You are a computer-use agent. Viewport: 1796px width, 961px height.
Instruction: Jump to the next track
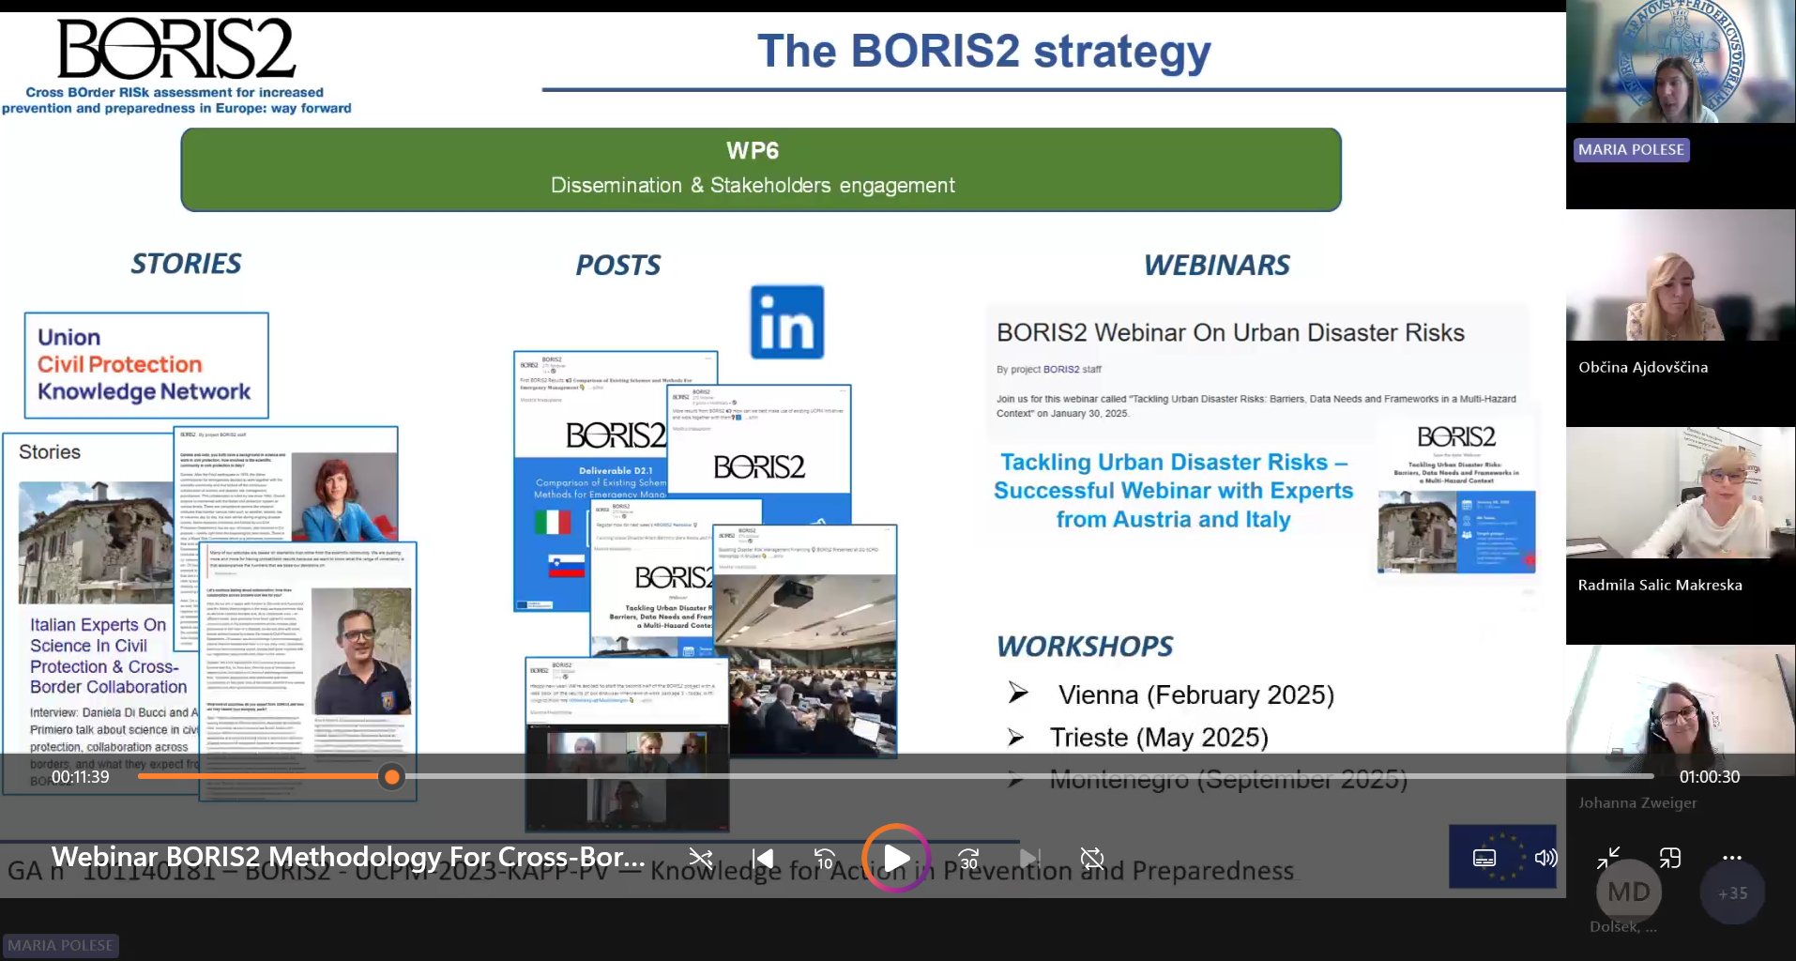click(1029, 858)
